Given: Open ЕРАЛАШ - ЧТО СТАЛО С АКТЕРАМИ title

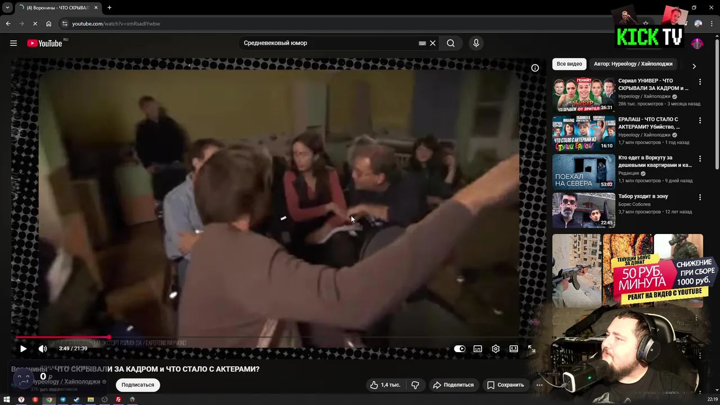Looking at the screenshot, I should point(649,123).
